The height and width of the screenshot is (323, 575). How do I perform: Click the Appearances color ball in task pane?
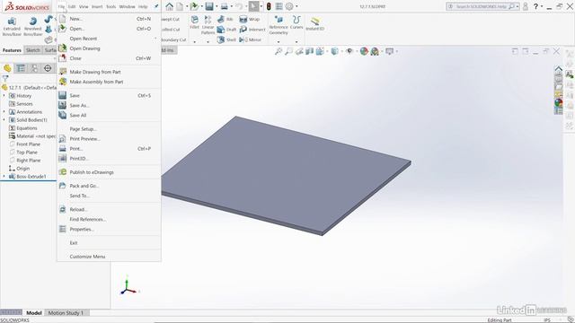pos(558,103)
